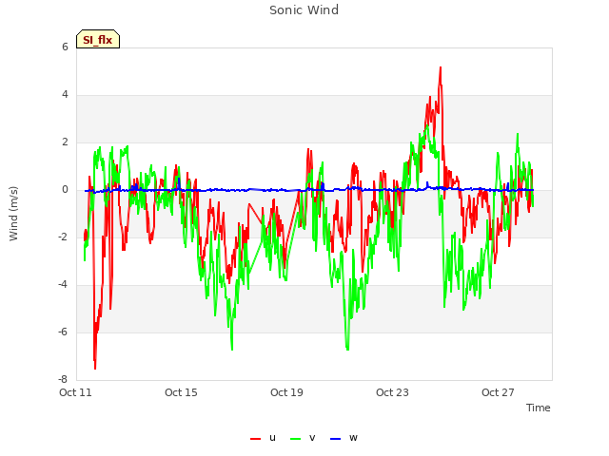Toggle the w series in legend

pyautogui.click(x=344, y=438)
